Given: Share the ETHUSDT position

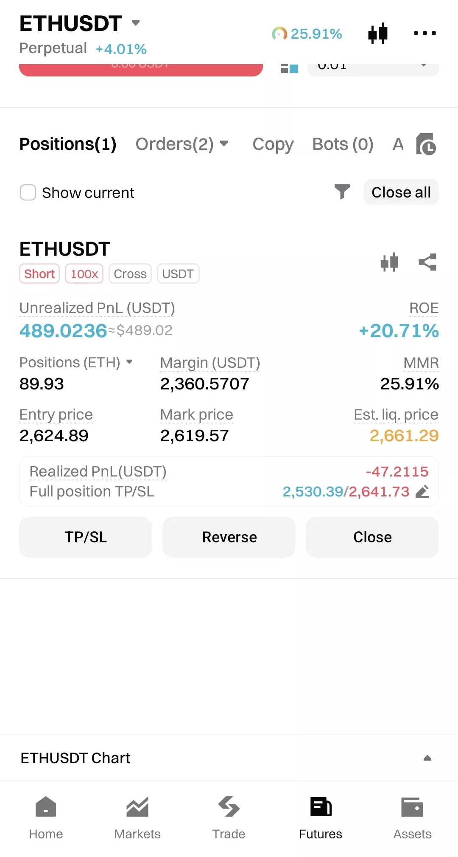Looking at the screenshot, I should 427,262.
